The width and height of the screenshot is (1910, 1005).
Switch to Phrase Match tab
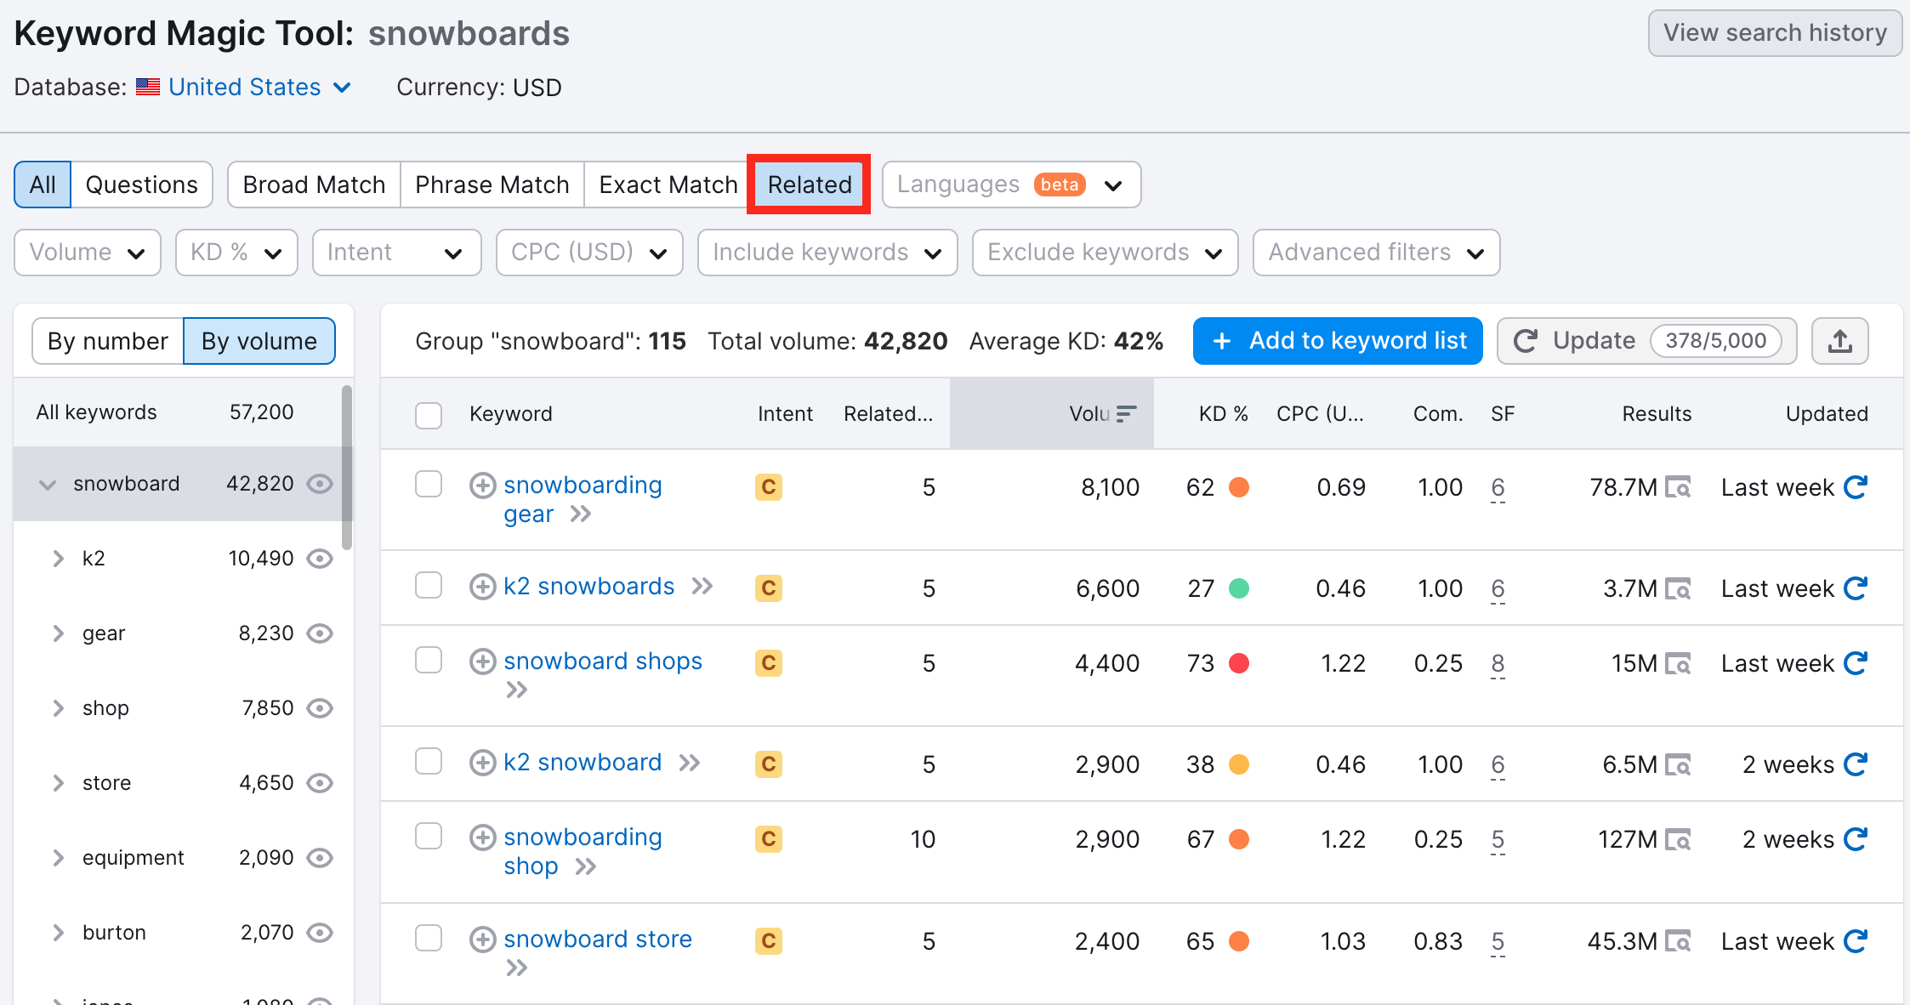tap(492, 185)
